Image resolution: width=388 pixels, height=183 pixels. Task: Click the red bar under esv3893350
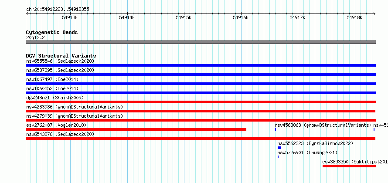(349, 166)
